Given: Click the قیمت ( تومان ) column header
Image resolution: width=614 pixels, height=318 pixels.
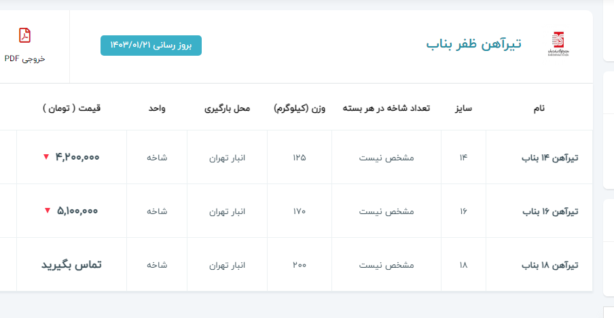Looking at the screenshot, I should (71, 108).
